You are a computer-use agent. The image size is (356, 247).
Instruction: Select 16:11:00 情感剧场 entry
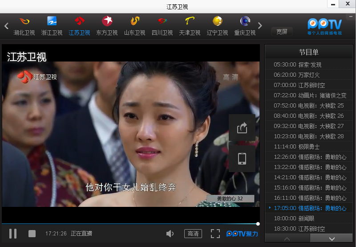[309, 198]
